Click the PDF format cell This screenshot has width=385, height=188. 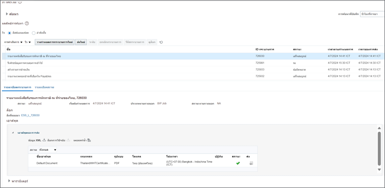tap(117, 163)
